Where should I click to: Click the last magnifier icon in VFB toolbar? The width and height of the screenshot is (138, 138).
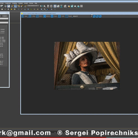(x=100, y=16)
